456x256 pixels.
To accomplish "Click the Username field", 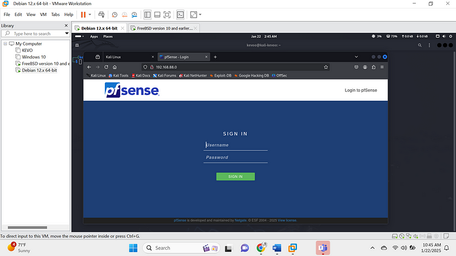I will (x=235, y=145).
